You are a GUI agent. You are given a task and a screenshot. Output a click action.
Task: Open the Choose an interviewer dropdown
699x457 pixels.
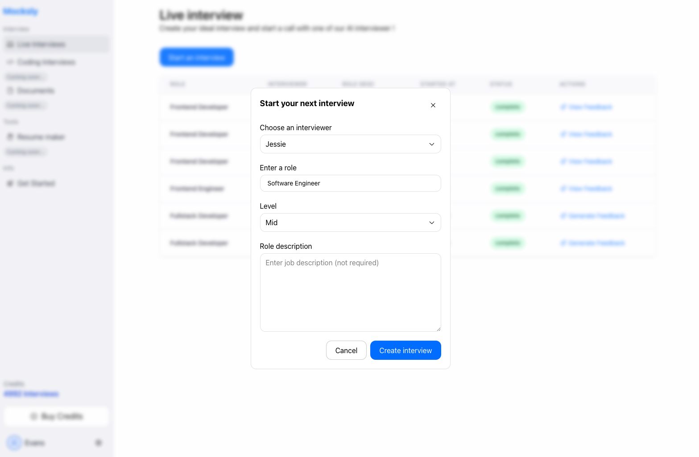[x=350, y=144]
